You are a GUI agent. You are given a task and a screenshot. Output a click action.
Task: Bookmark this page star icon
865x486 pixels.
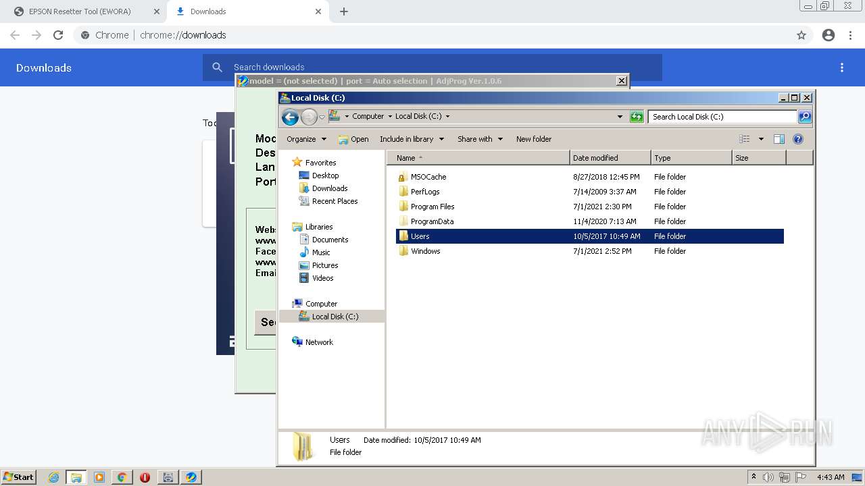pyautogui.click(x=801, y=35)
